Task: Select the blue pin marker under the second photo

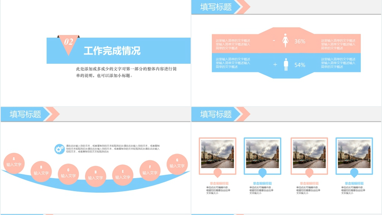Action: click(x=263, y=172)
